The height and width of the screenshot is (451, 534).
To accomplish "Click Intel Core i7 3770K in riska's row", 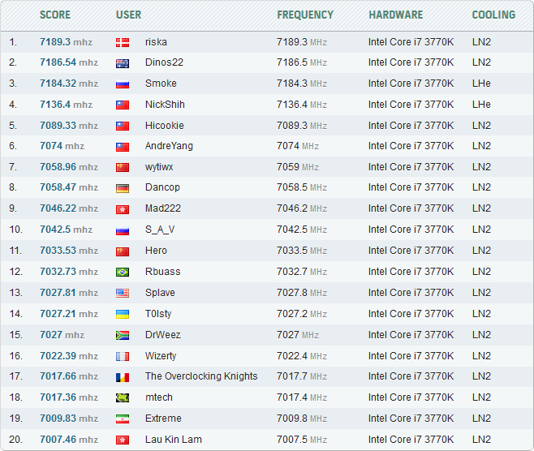I will [x=411, y=42].
